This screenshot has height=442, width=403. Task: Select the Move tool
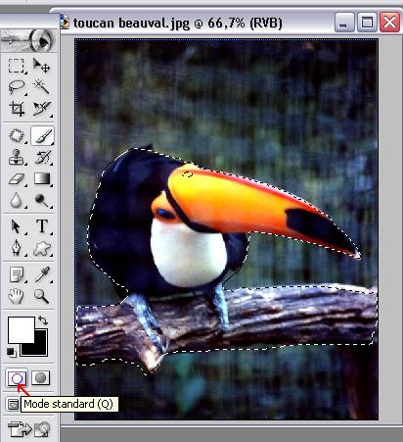(42, 66)
